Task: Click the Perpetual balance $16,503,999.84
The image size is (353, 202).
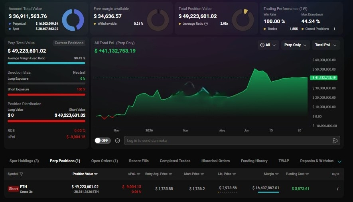Action: [x=47, y=24]
